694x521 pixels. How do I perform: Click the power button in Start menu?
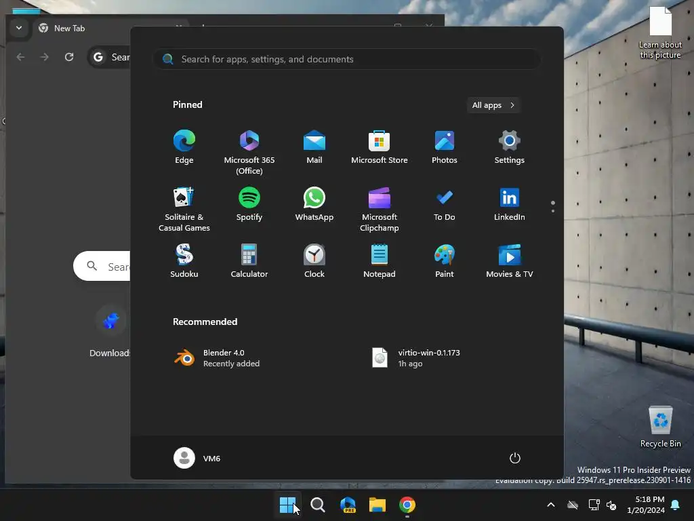pyautogui.click(x=515, y=458)
